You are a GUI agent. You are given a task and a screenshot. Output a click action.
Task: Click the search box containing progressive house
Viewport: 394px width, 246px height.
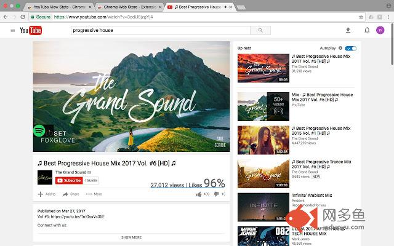point(161,30)
